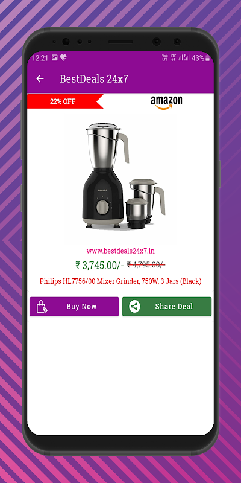Tap the signal strength icon in status bar

(180, 57)
